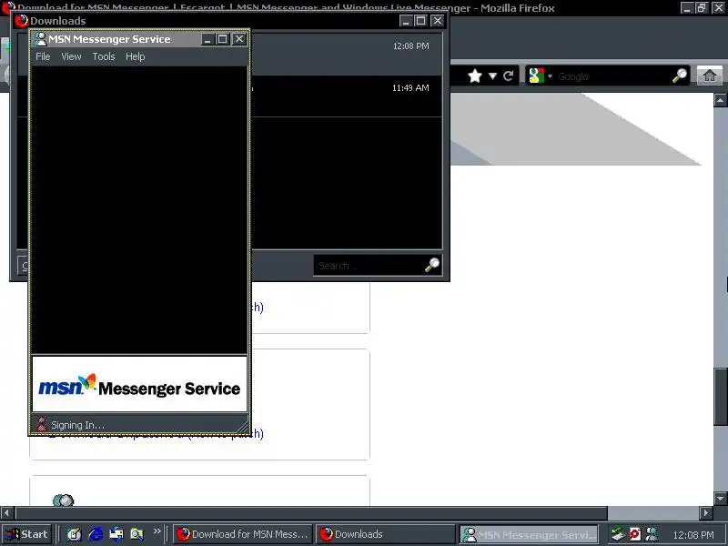The height and width of the screenshot is (546, 728).
Task: Click the network connection tray icon
Action: (x=618, y=534)
